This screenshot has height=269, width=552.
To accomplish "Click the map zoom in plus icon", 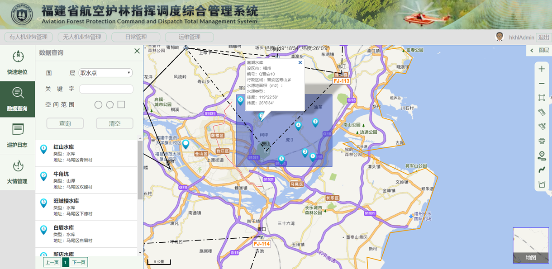I will coord(542,69).
